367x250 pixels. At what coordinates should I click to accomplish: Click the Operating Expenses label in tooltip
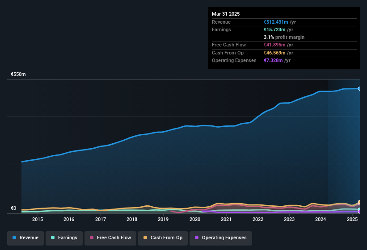[234, 60]
